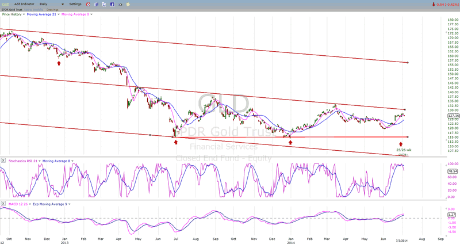Close the MACD panel with X
Screen dimensions: 460x244
[3, 204]
